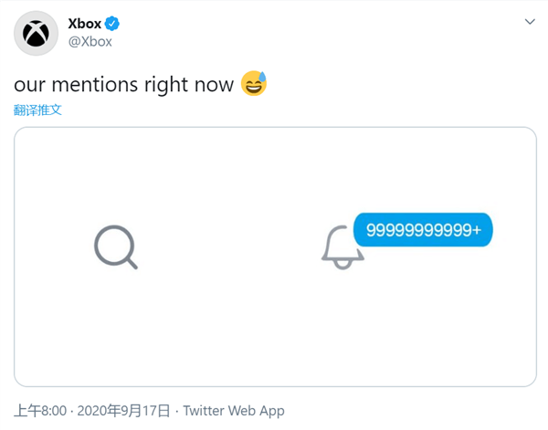Open the tweet options chevron menu
548x430 pixels.
529,21
